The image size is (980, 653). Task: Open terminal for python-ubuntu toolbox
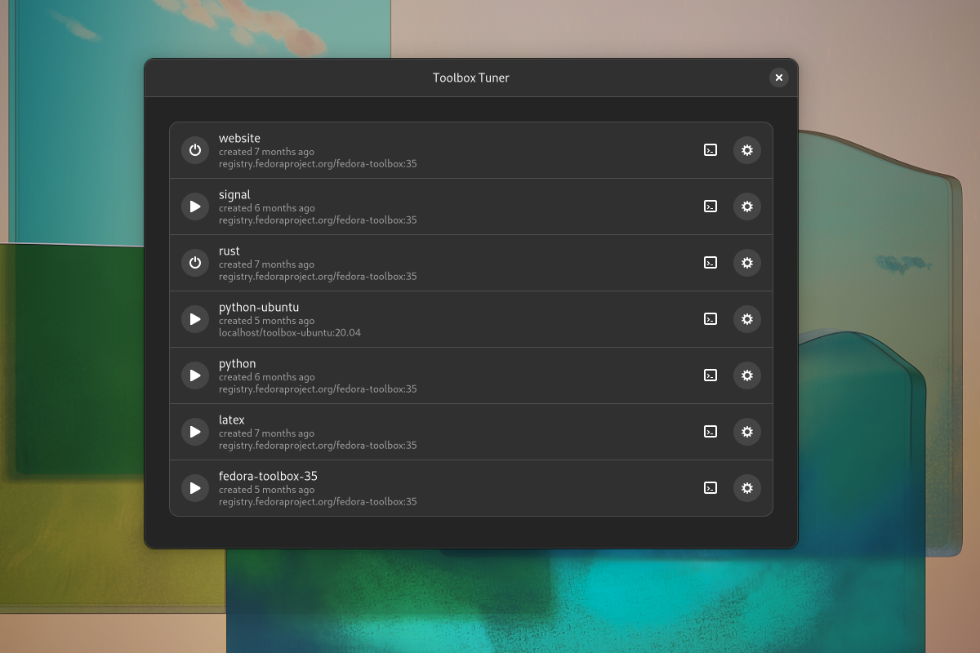710,319
